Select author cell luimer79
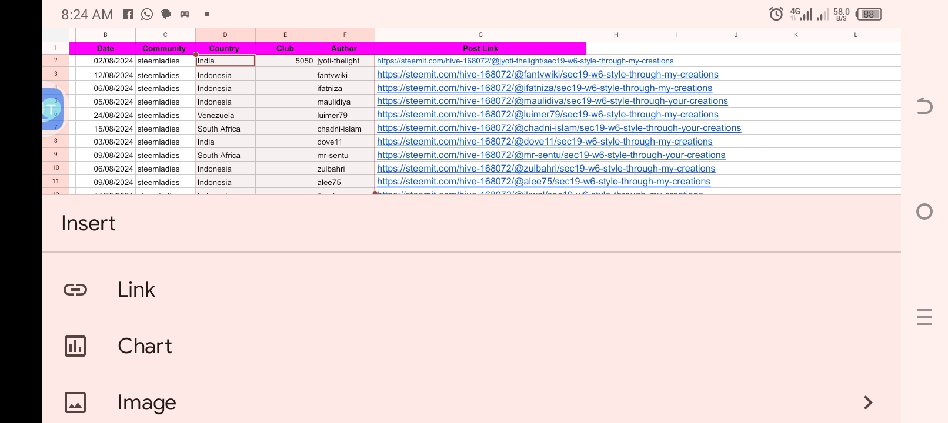Image resolution: width=948 pixels, height=423 pixels. (x=345, y=115)
